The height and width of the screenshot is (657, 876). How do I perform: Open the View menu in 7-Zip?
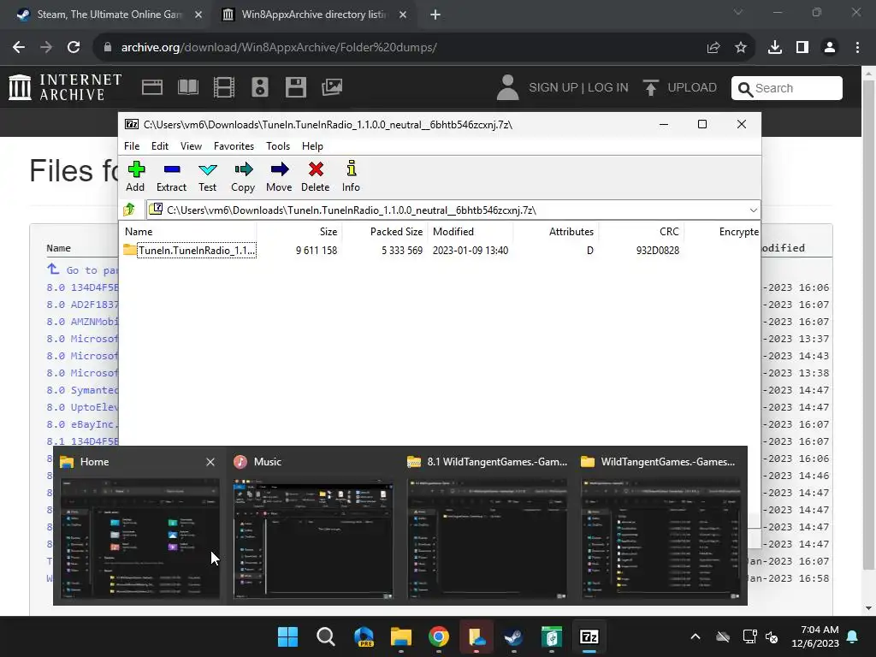(x=191, y=145)
